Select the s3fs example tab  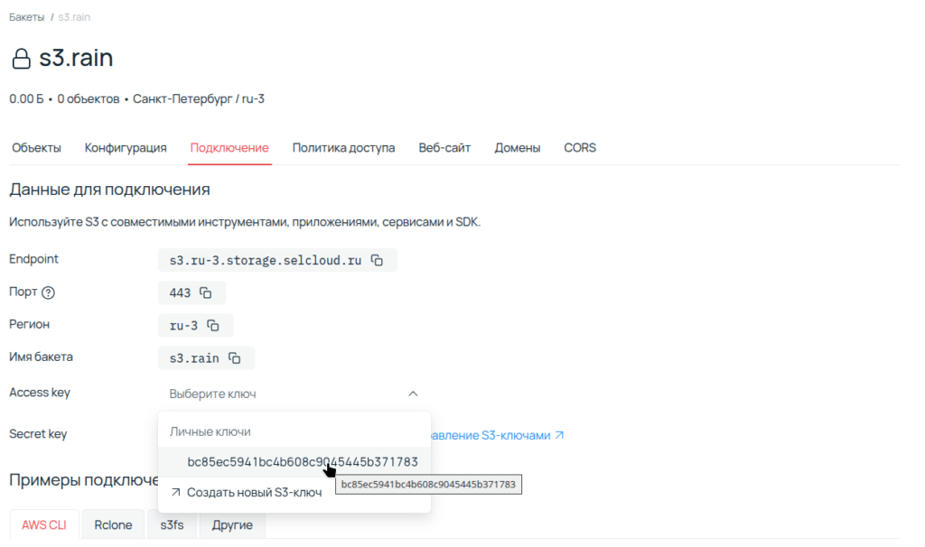point(172,524)
